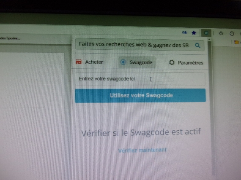The image size is (241, 180).
Task: Click the popup scrollbar up arrow
Action: 209,40
